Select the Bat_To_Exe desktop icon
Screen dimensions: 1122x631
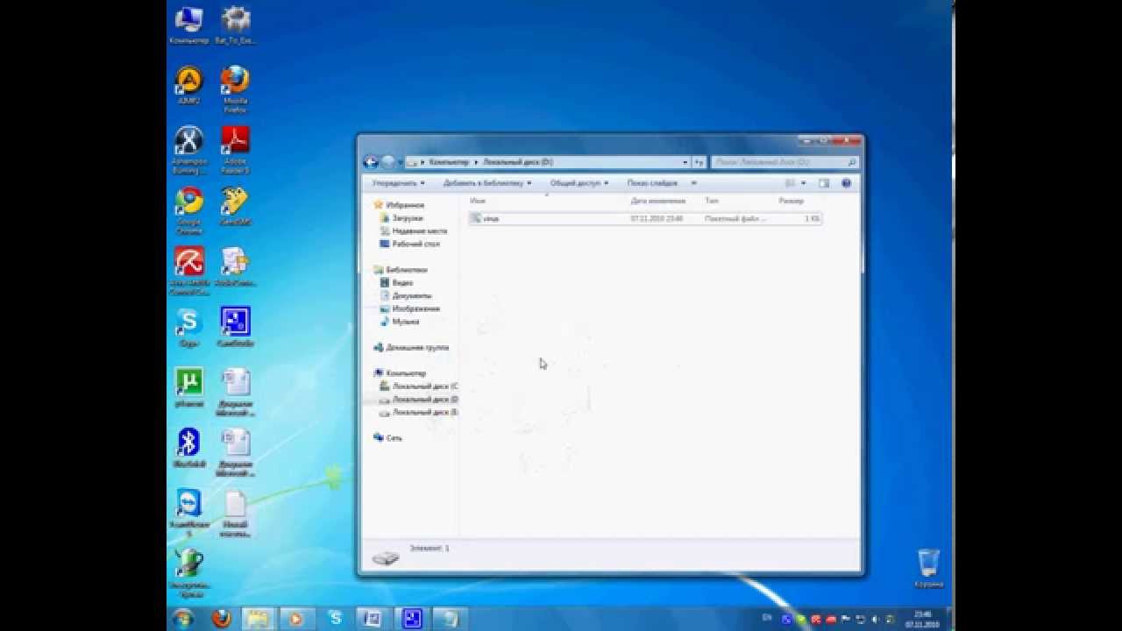(235, 26)
